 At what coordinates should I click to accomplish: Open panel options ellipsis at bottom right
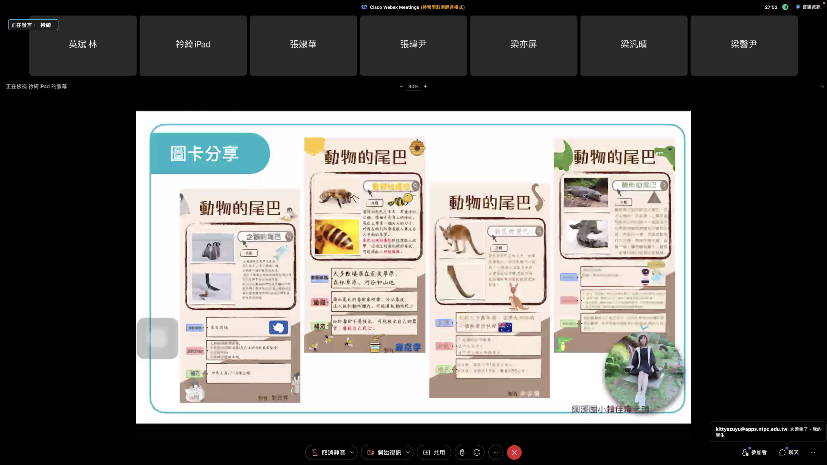click(x=813, y=452)
